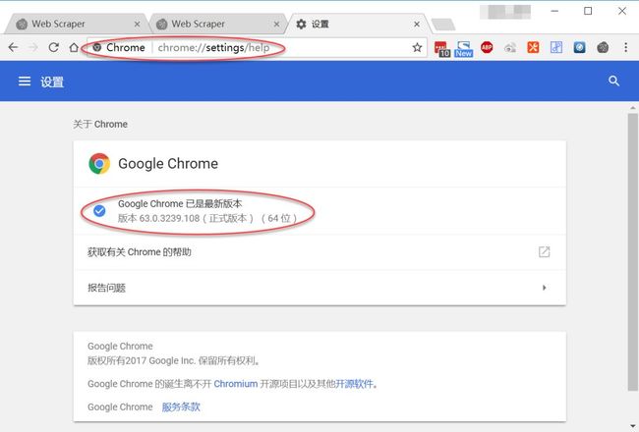This screenshot has height=432, width=639.
Task: Open the 开源软件 link
Action: coord(354,384)
